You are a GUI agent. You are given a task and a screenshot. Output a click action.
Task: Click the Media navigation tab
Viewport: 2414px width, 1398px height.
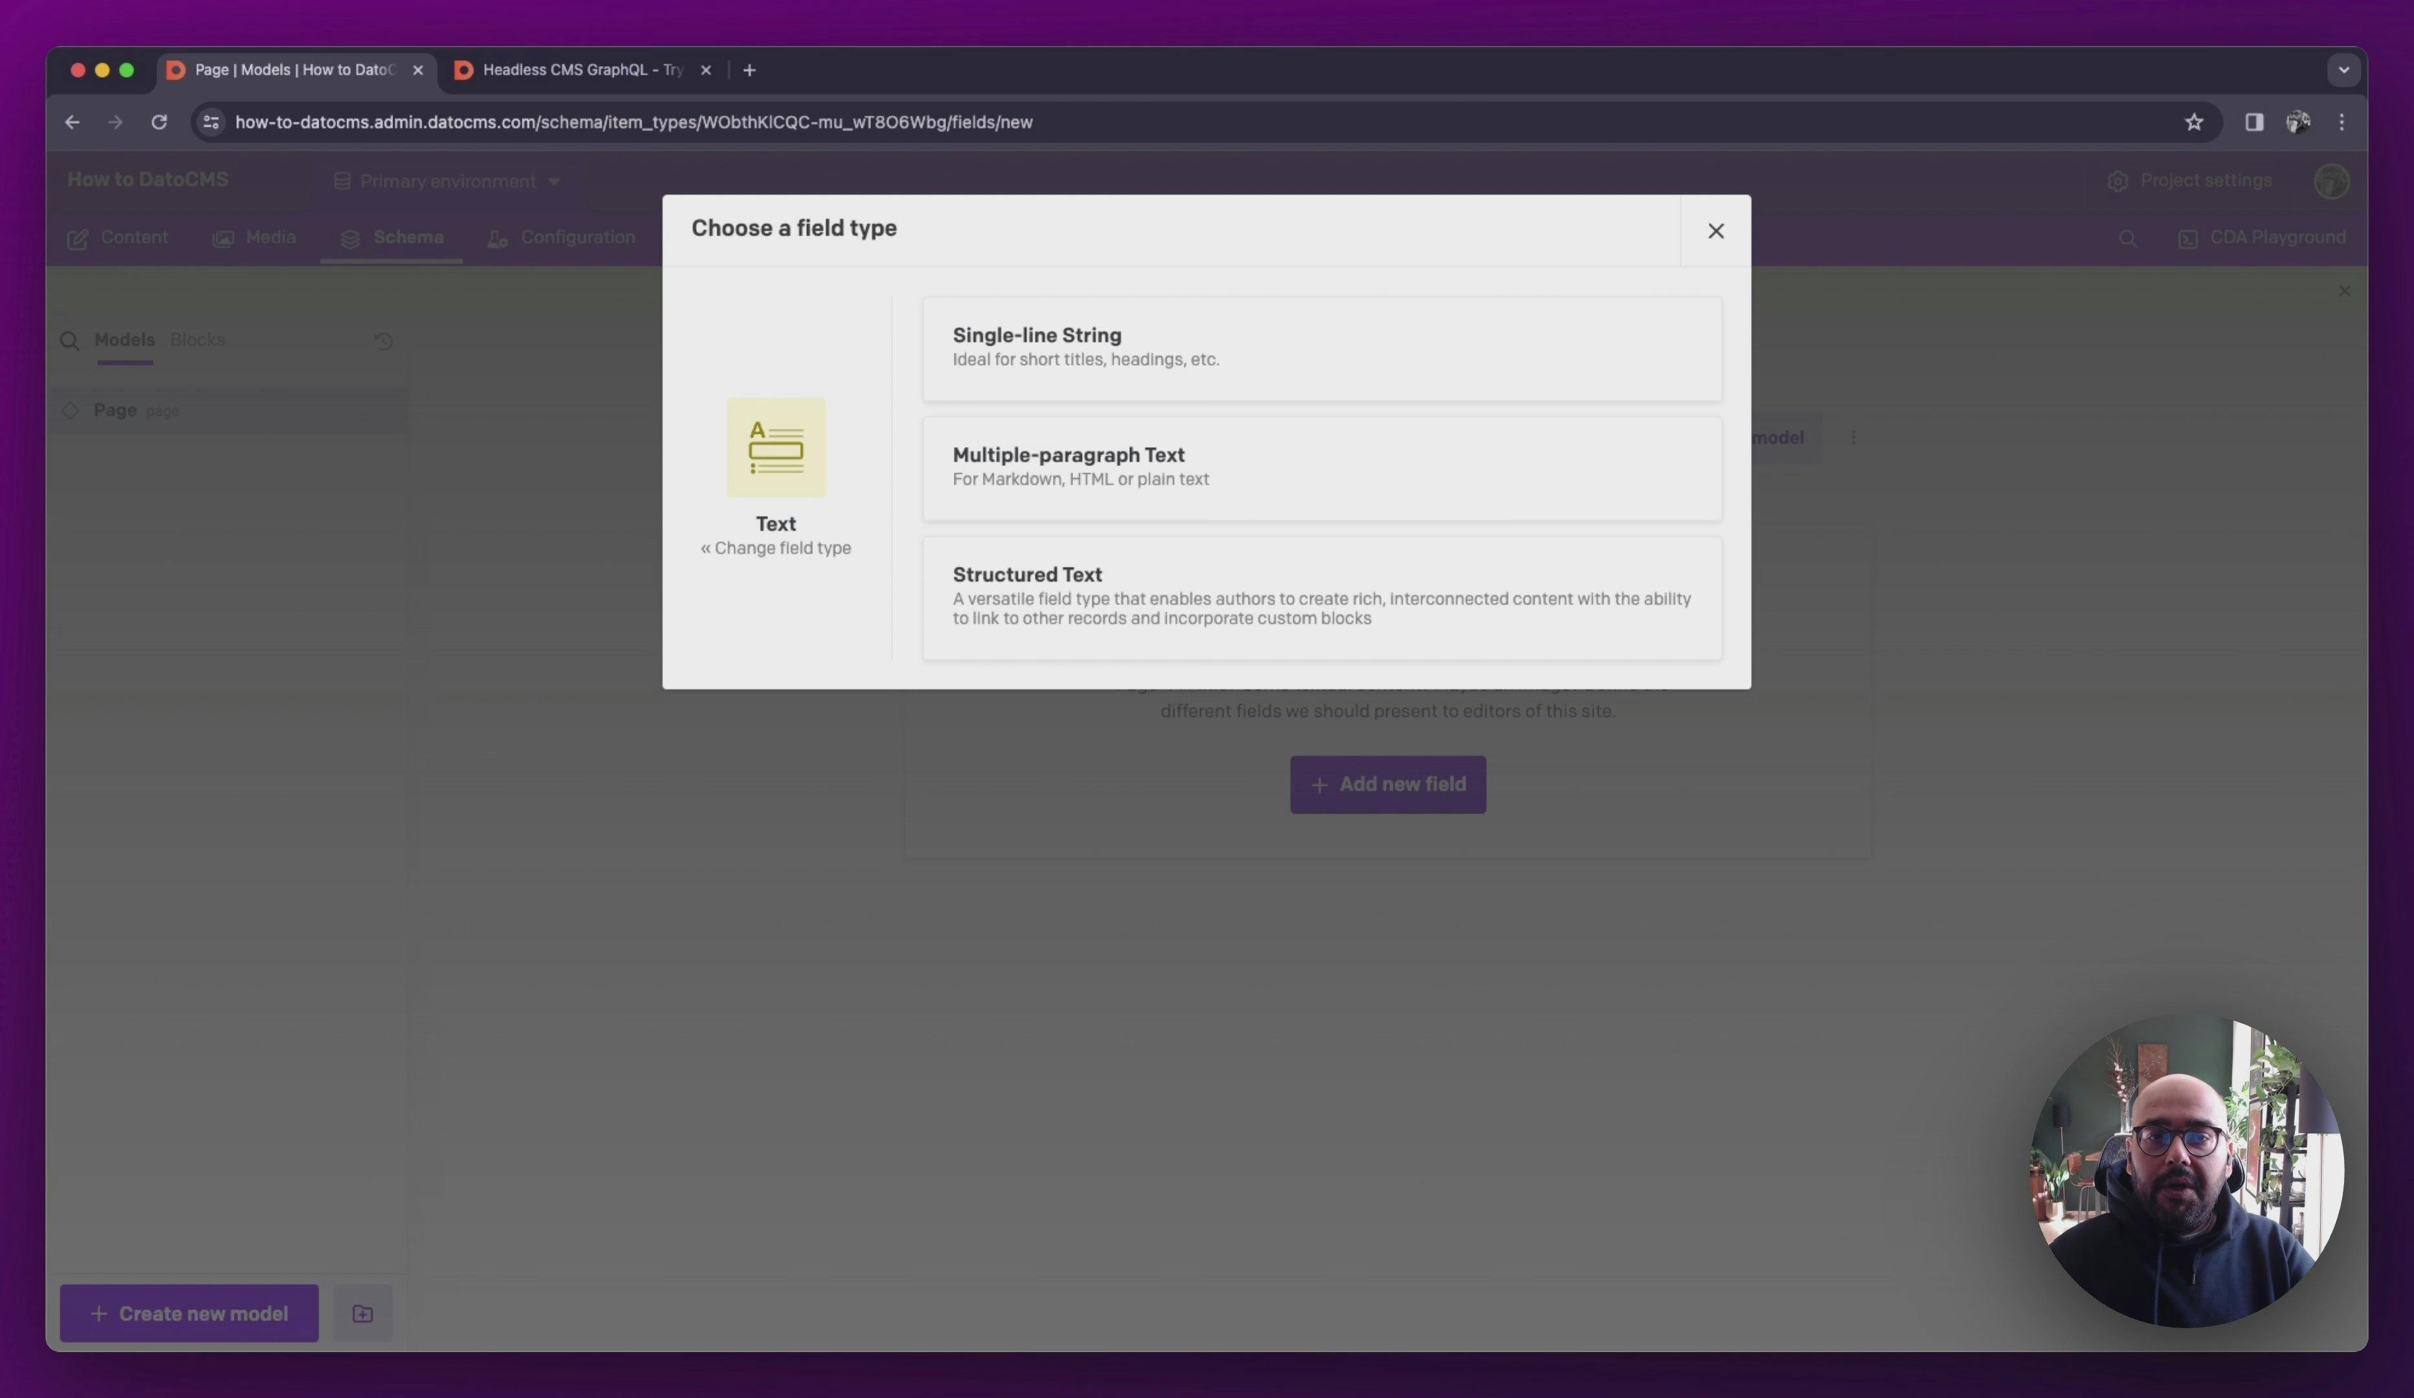point(270,236)
